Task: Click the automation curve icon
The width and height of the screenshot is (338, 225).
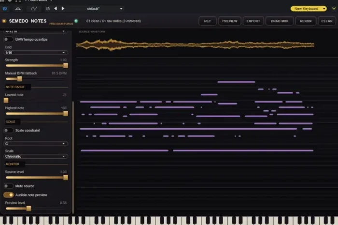Action: click(x=34, y=9)
